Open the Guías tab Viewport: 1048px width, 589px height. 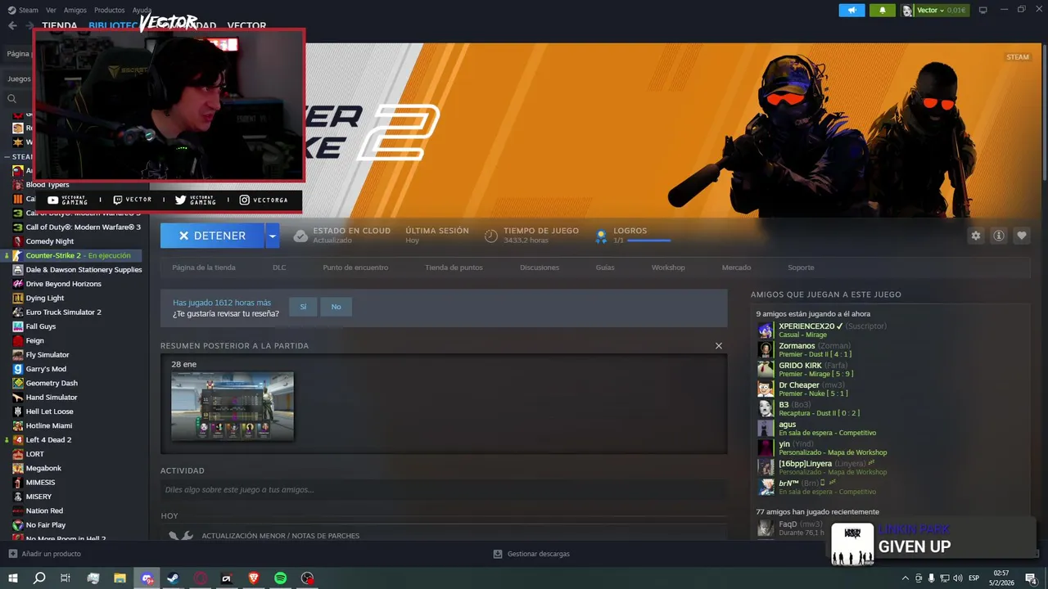[605, 268]
